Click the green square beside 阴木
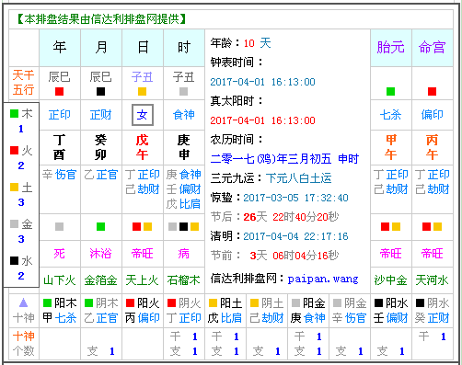The height and width of the screenshot is (365, 462). 88,303
